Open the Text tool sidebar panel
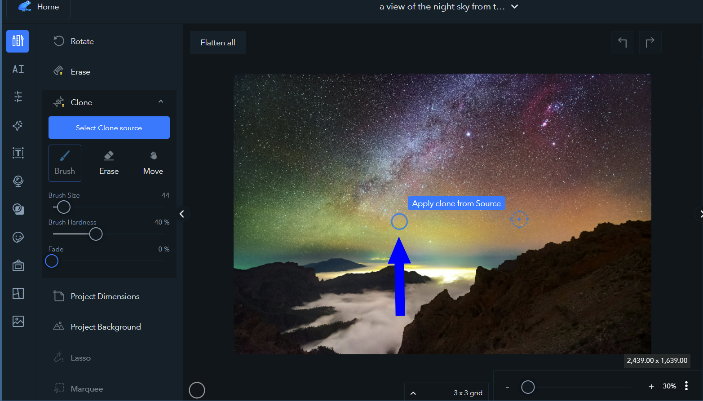Viewport: 703px width, 401px height. 18,153
